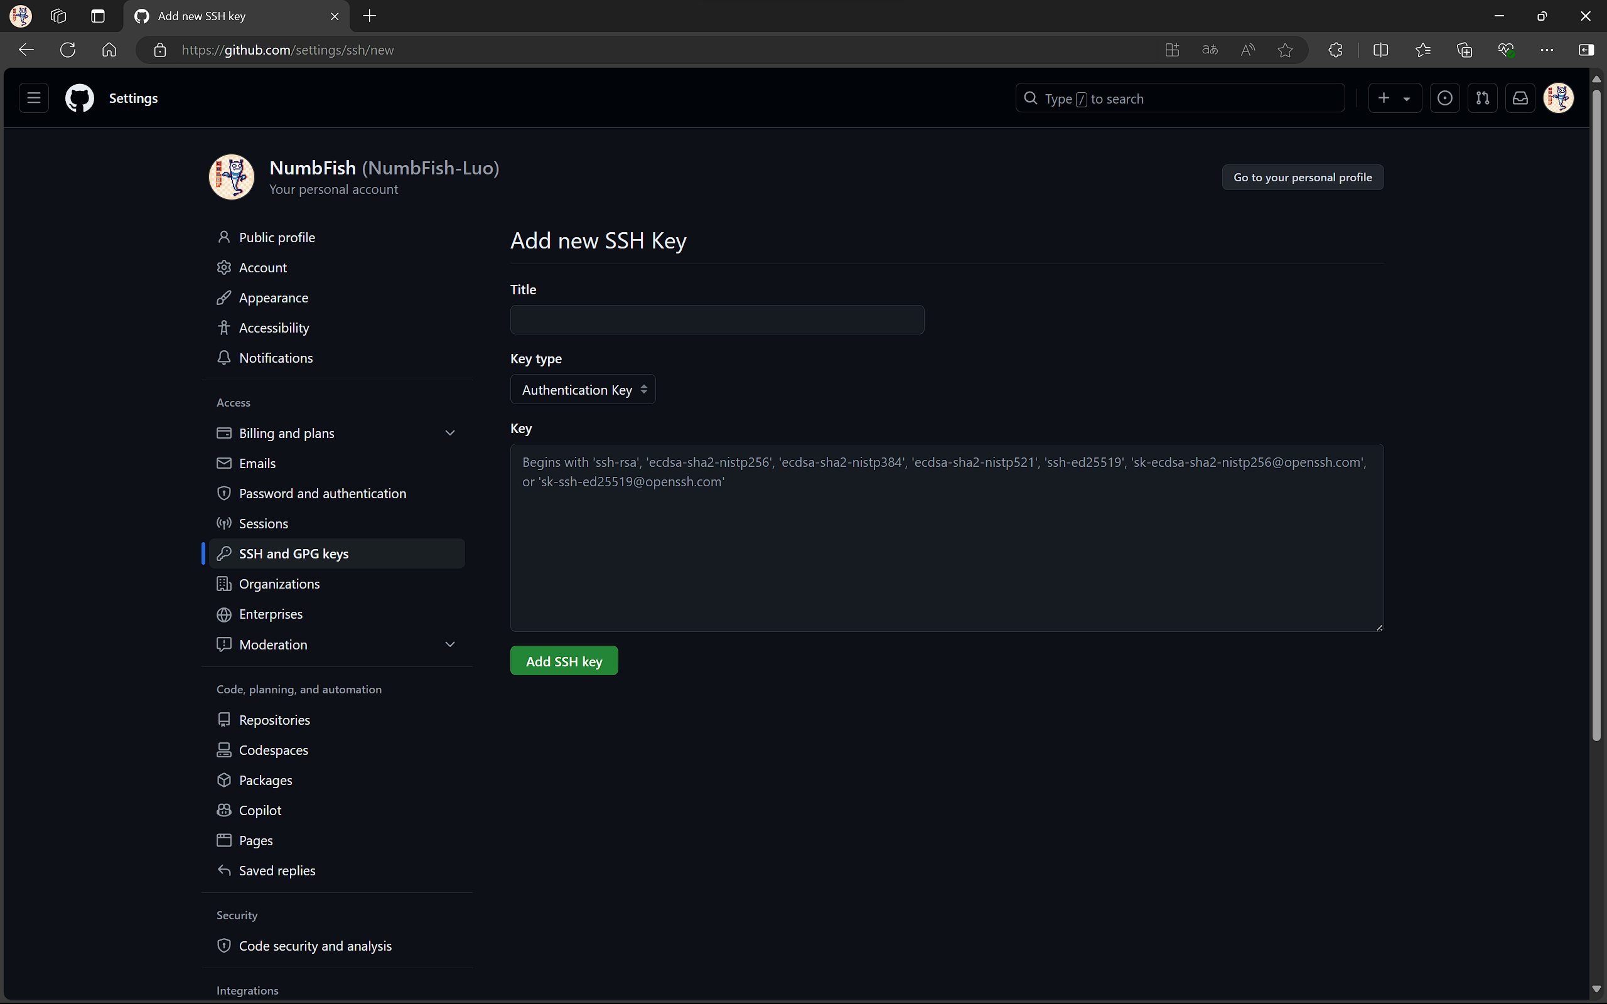Click the translate icon in the address bar
This screenshot has width=1607, height=1004.
[x=1210, y=50]
